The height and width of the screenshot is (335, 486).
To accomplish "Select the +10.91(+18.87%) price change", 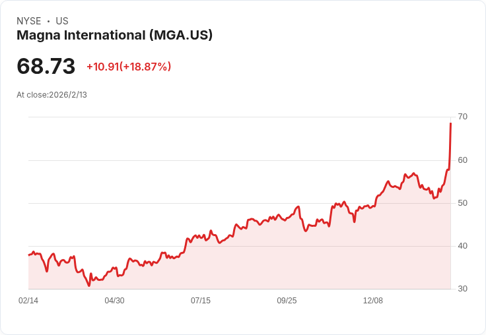I will (129, 67).
